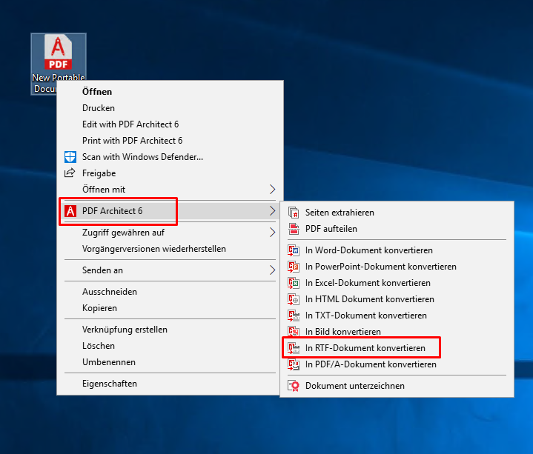Image resolution: width=533 pixels, height=454 pixels.
Task: Choose Umbenennen from the context menu
Action: tap(170, 362)
